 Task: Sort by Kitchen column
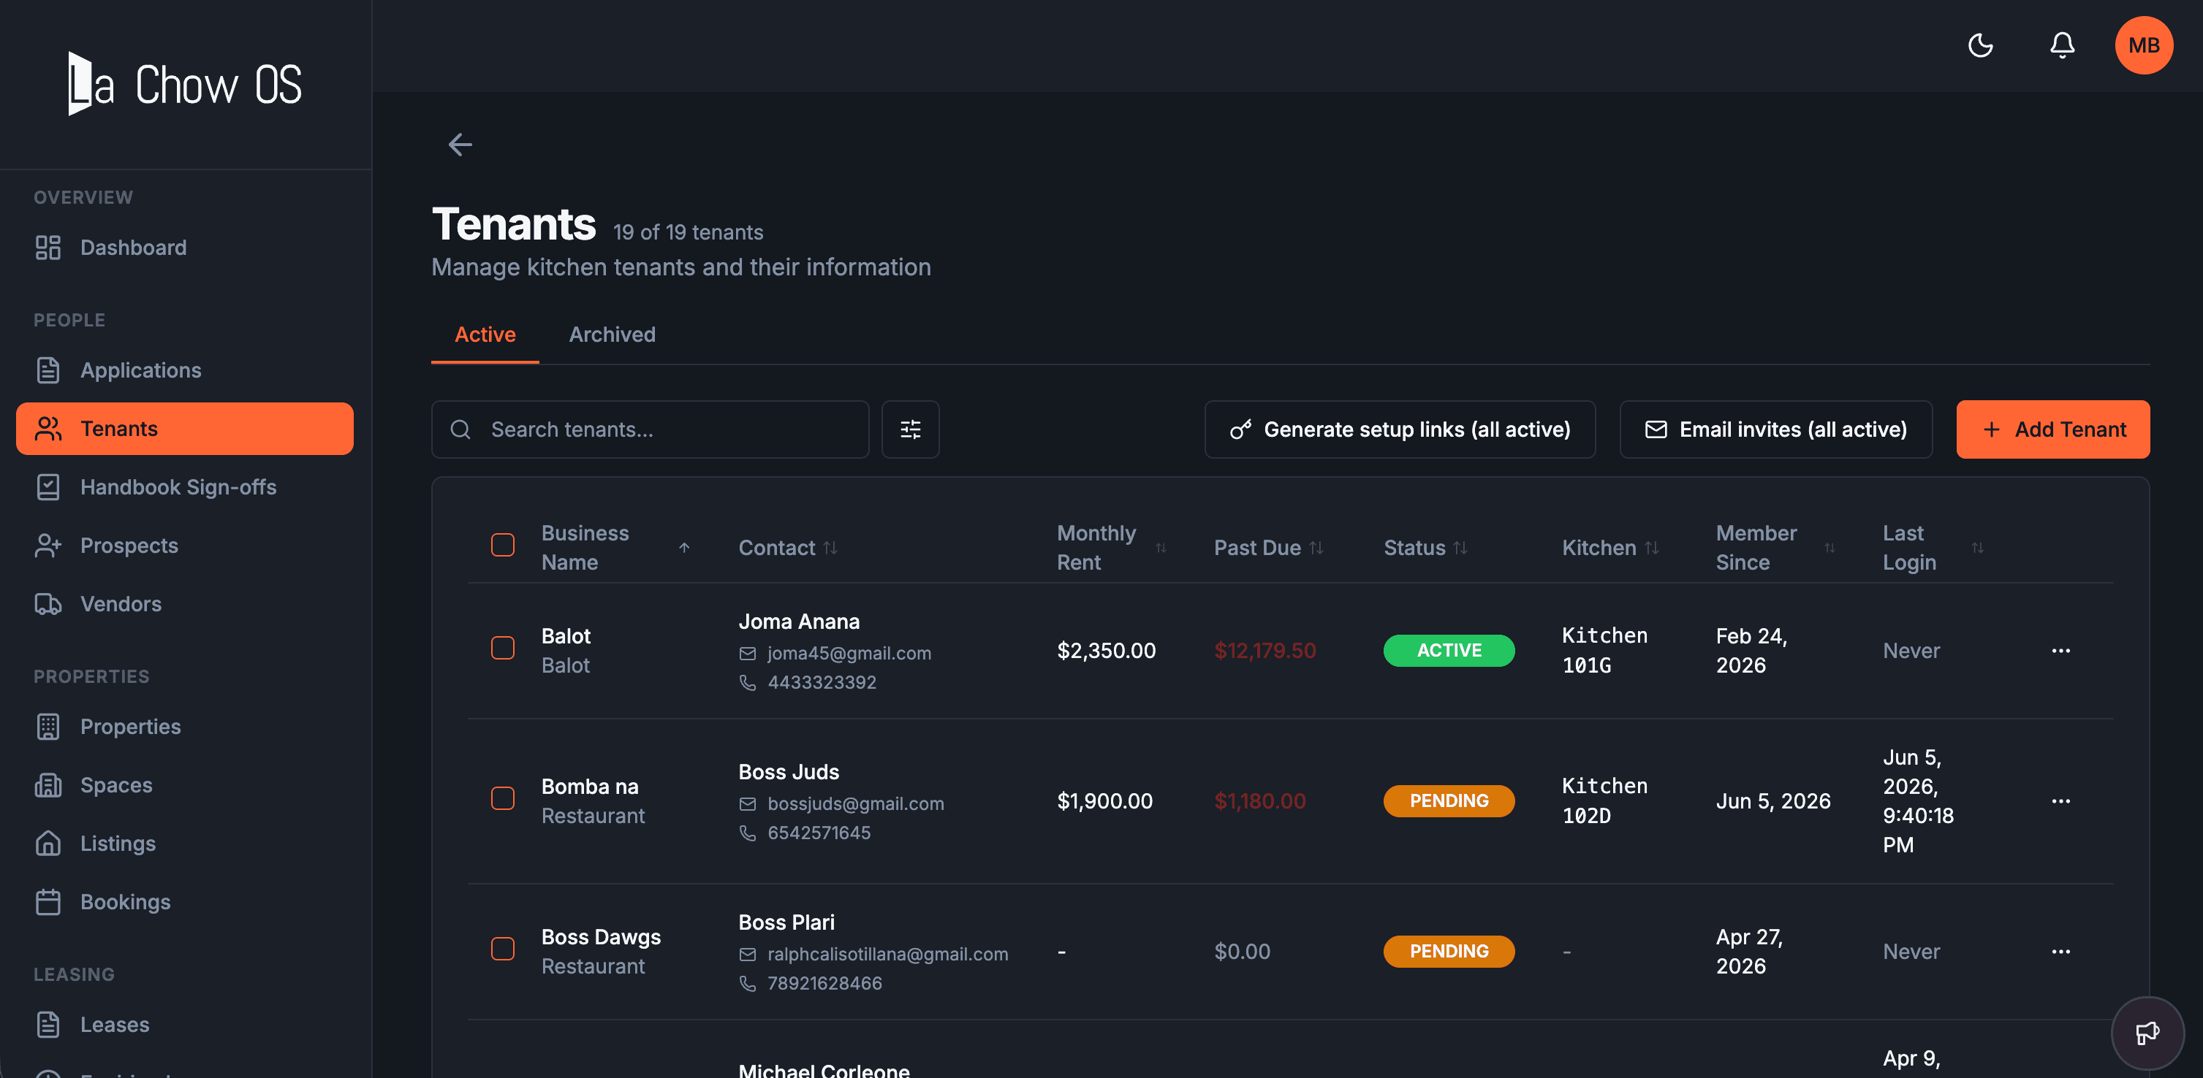[1610, 548]
